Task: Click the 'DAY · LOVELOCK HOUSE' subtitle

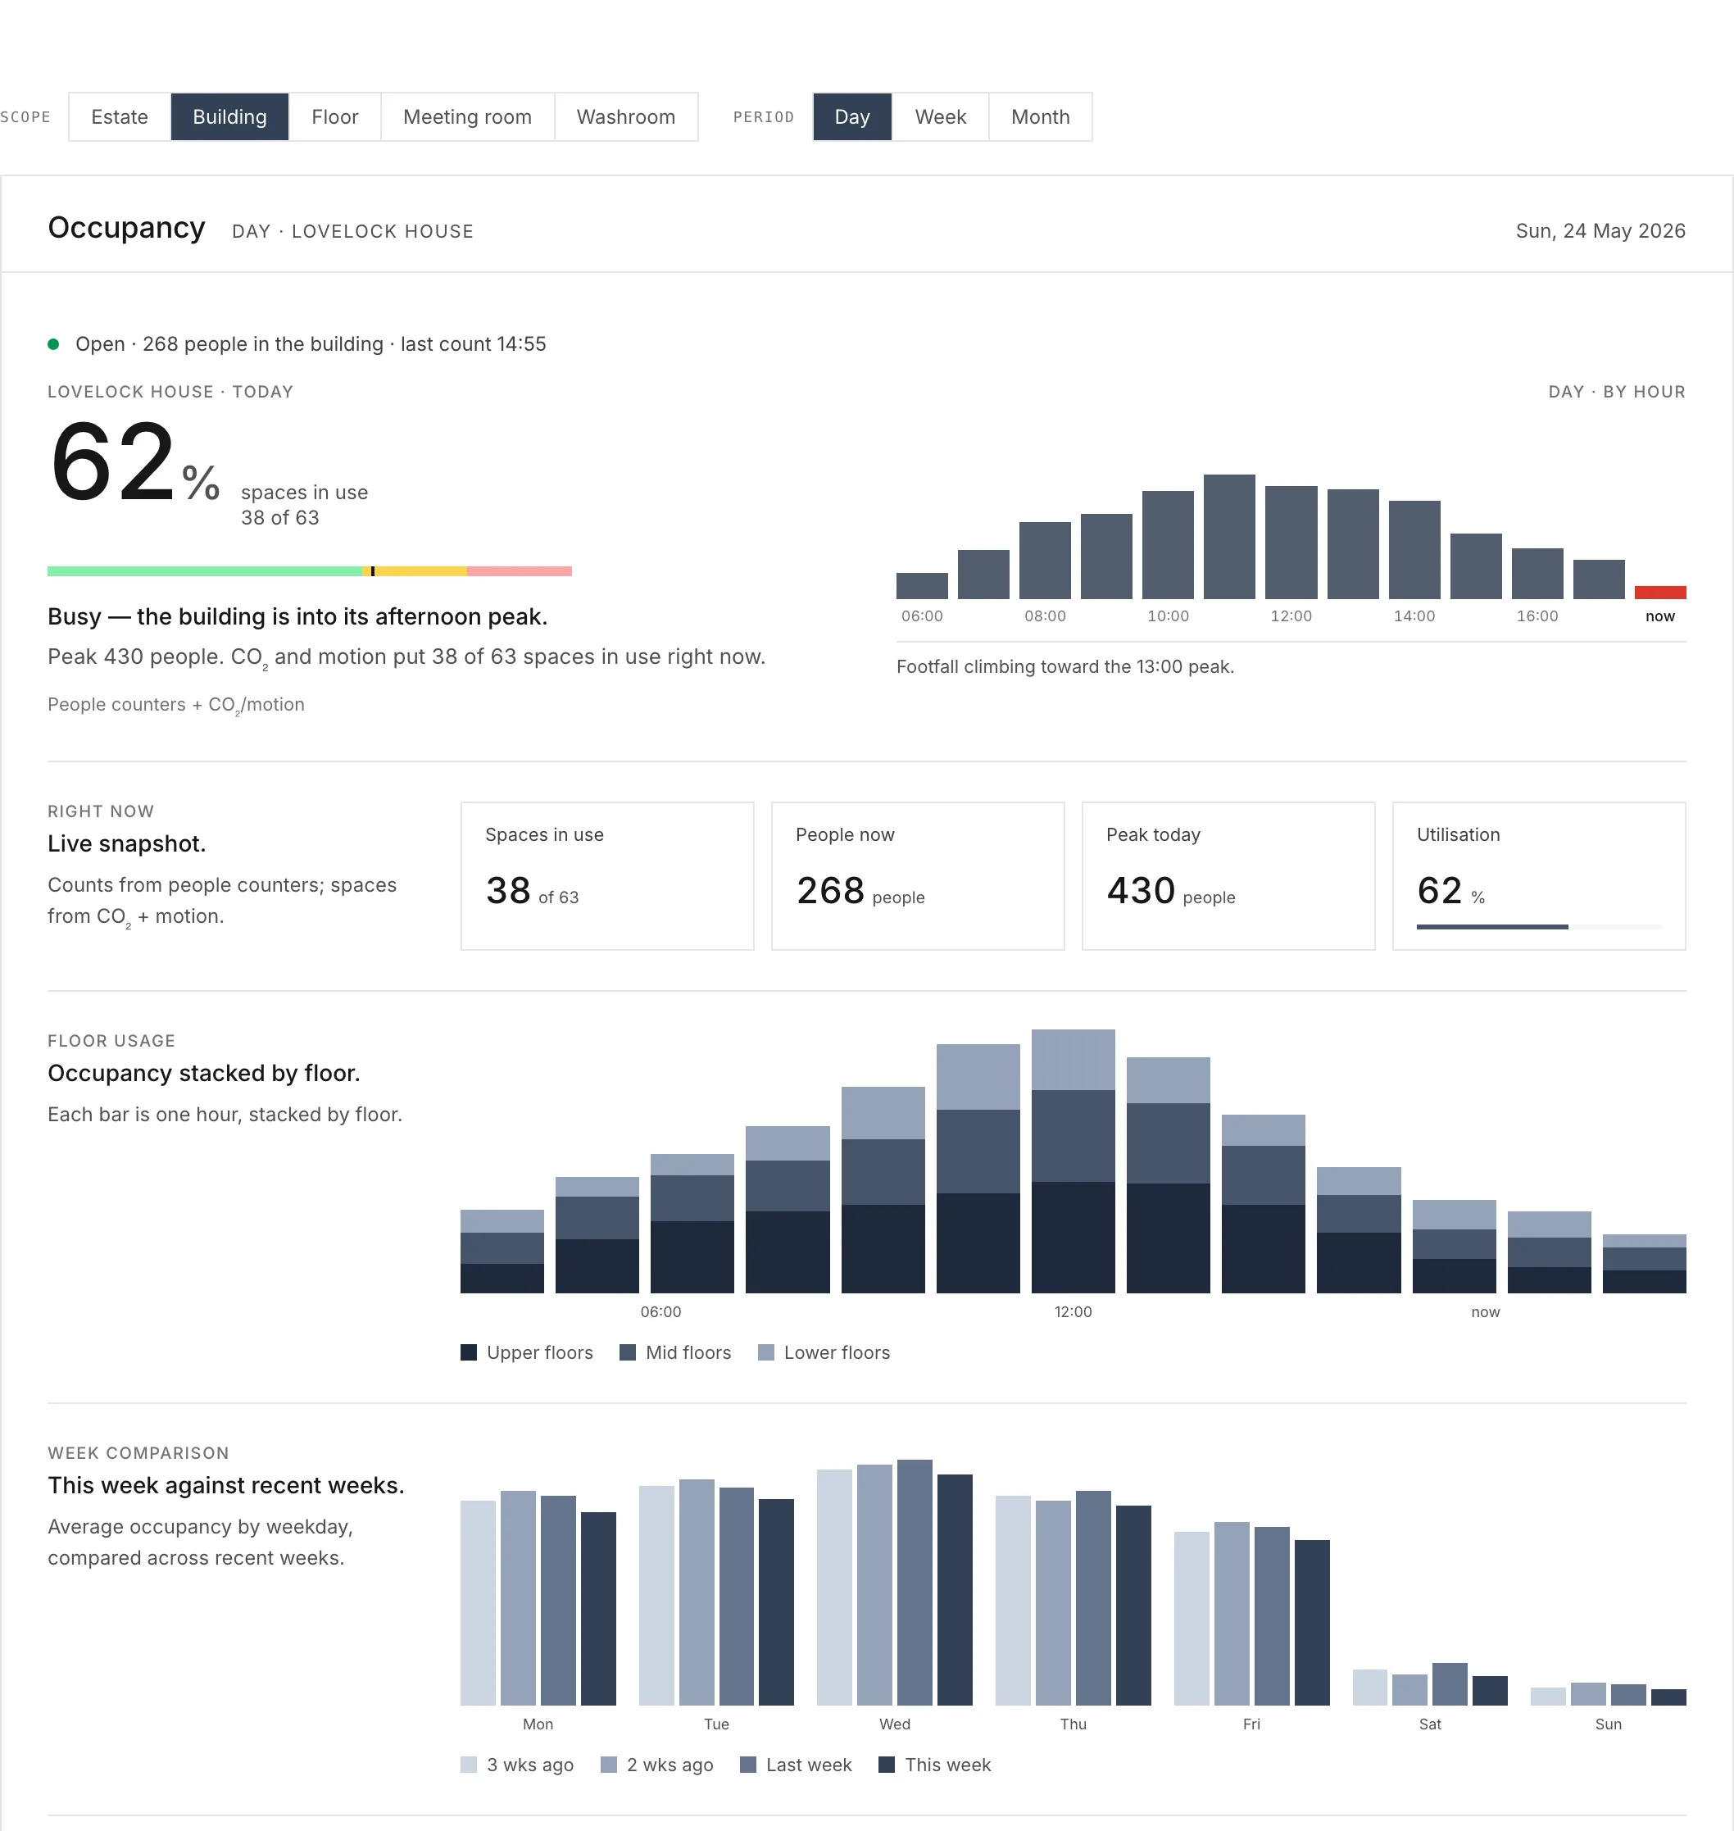Action: point(353,231)
